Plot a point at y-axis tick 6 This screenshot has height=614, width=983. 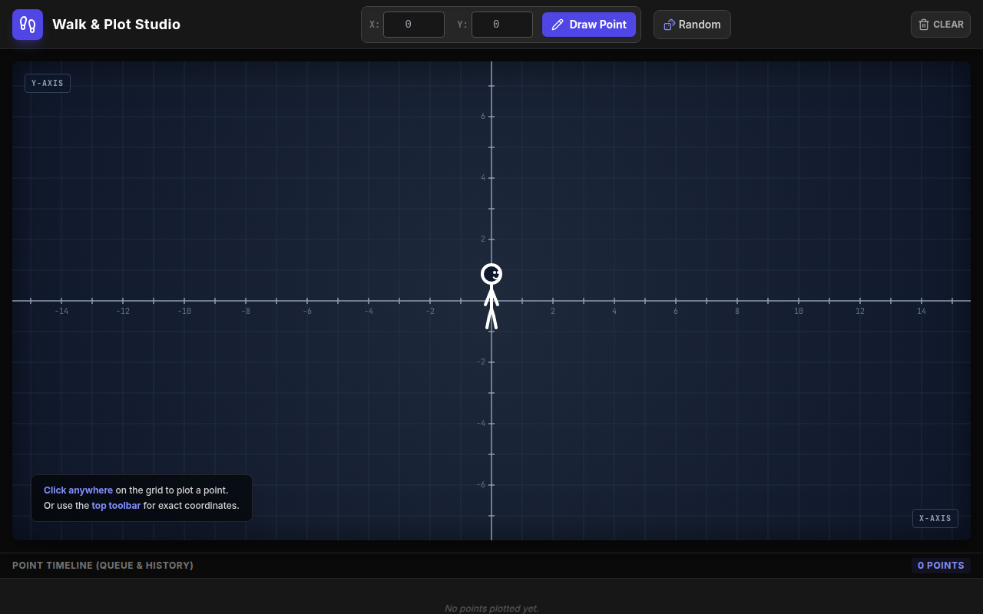tap(491, 117)
